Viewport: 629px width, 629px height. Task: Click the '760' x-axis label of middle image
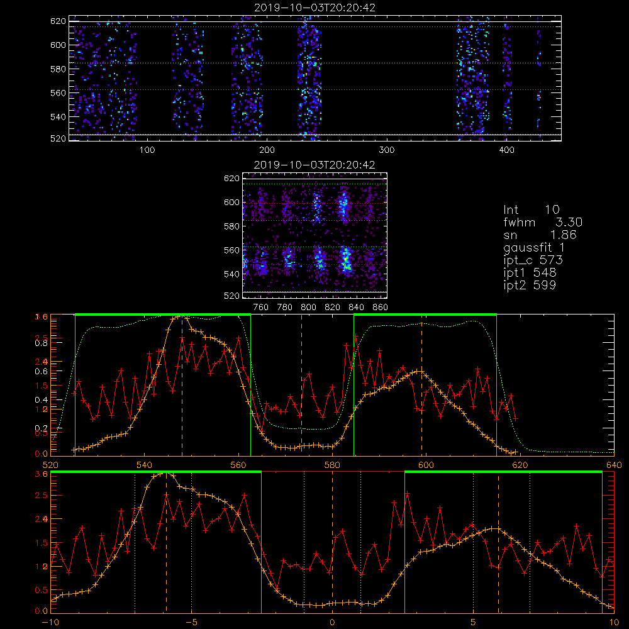pos(261,308)
